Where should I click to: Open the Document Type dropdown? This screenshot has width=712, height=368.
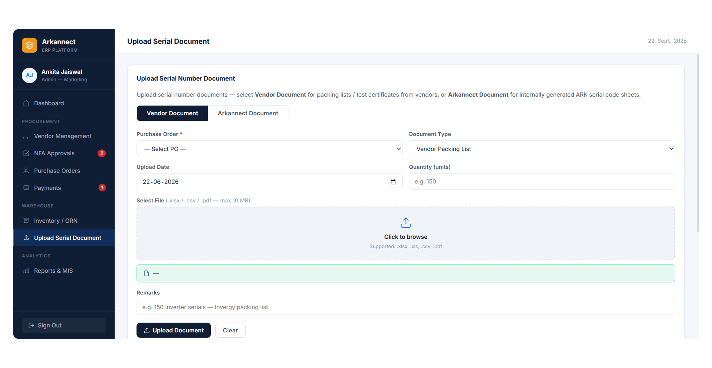pyautogui.click(x=542, y=149)
